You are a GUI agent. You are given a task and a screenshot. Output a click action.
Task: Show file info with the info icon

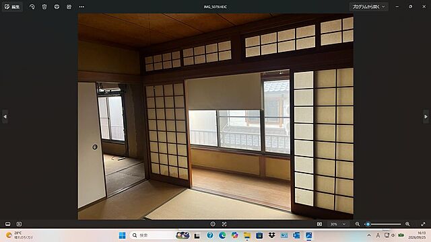213,224
